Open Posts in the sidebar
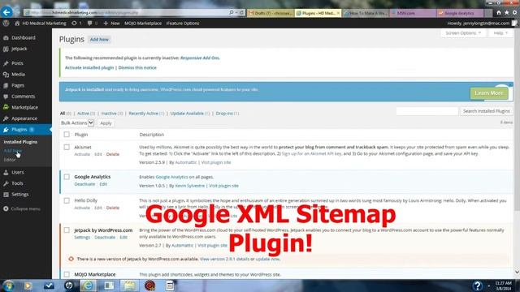 click(17, 63)
